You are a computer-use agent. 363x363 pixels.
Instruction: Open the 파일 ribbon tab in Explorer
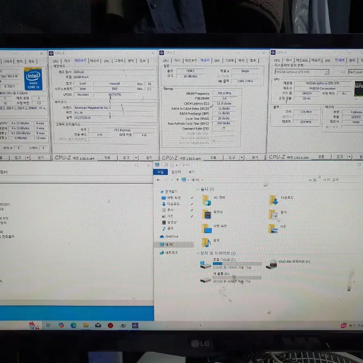(160, 172)
